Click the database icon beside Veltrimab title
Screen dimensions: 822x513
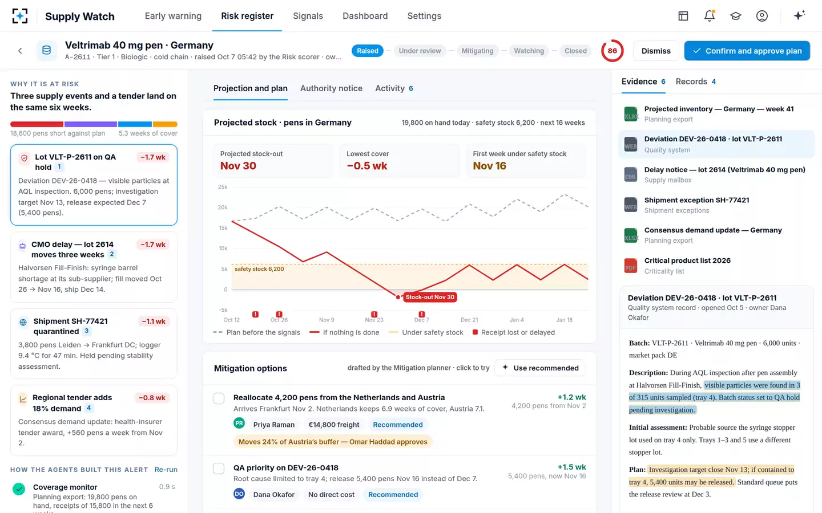[47, 51]
